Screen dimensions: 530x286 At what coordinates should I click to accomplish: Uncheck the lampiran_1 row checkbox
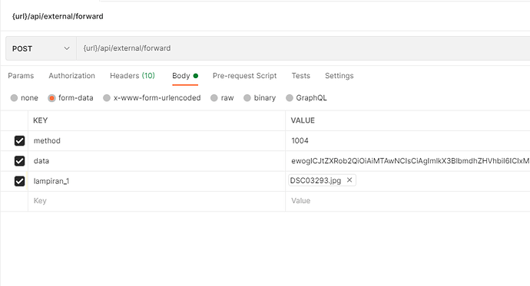pyautogui.click(x=20, y=181)
